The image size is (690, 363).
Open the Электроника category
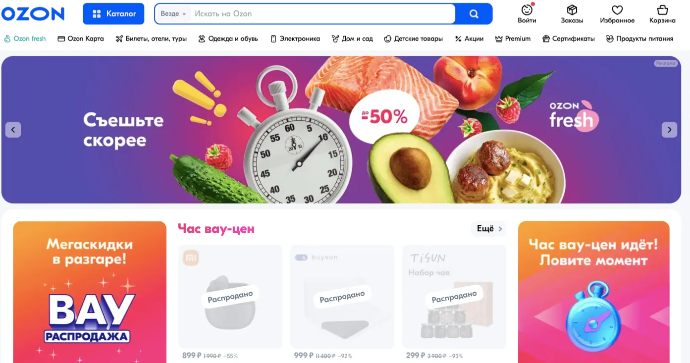pyautogui.click(x=295, y=39)
